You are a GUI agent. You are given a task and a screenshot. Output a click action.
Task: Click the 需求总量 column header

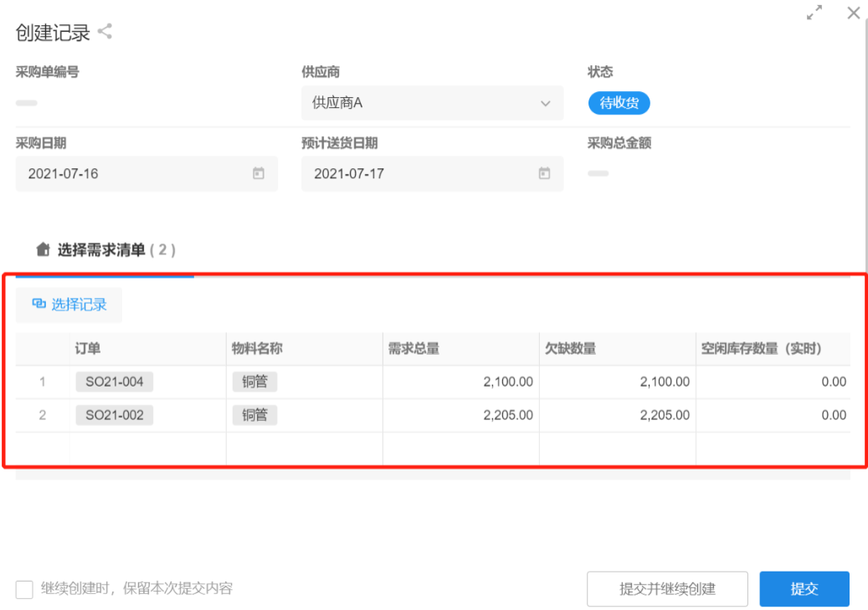[x=413, y=348]
